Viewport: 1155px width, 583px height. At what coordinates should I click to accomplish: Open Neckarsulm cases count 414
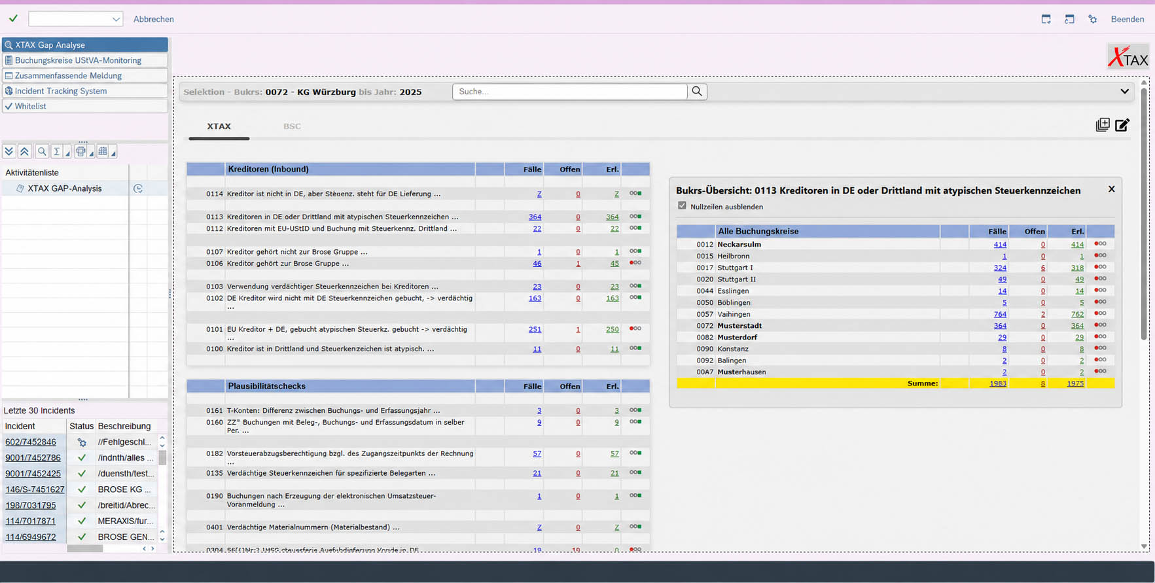click(x=1000, y=245)
